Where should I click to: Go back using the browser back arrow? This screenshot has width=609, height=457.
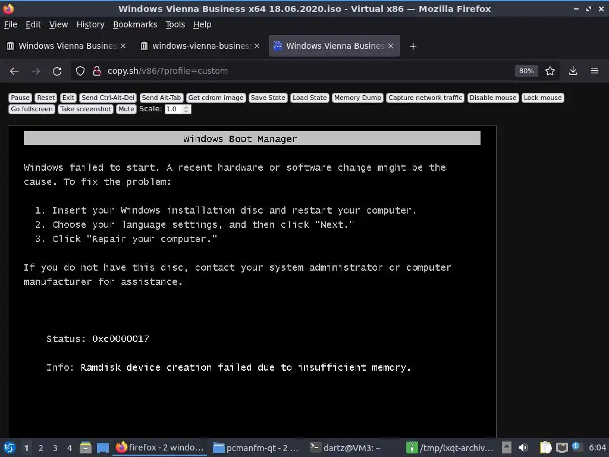14,71
